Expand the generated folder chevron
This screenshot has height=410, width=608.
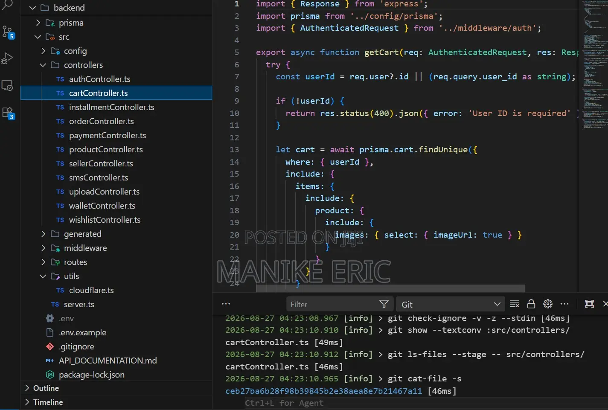(43, 234)
